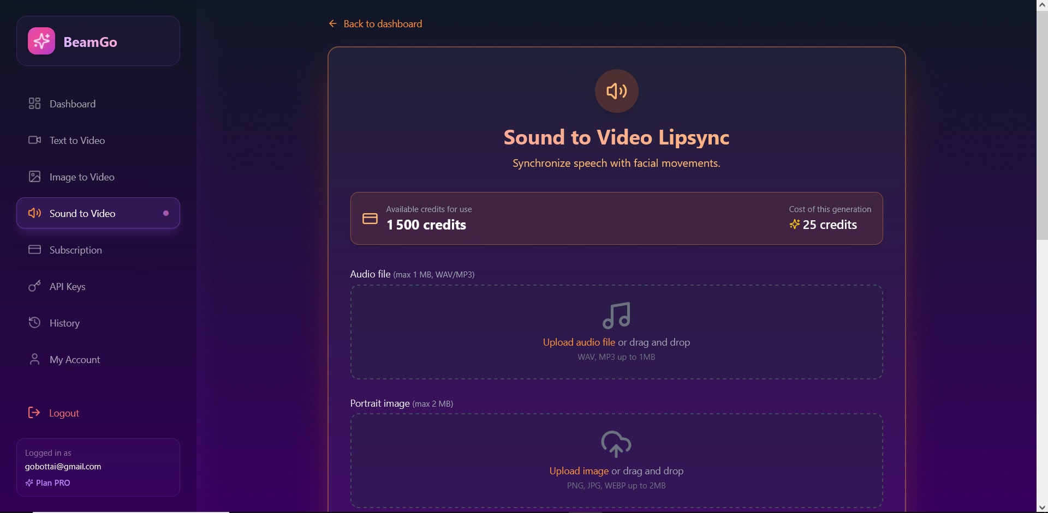This screenshot has height=513, width=1048.
Task: Click the Dashboard grid icon
Action: [34, 104]
